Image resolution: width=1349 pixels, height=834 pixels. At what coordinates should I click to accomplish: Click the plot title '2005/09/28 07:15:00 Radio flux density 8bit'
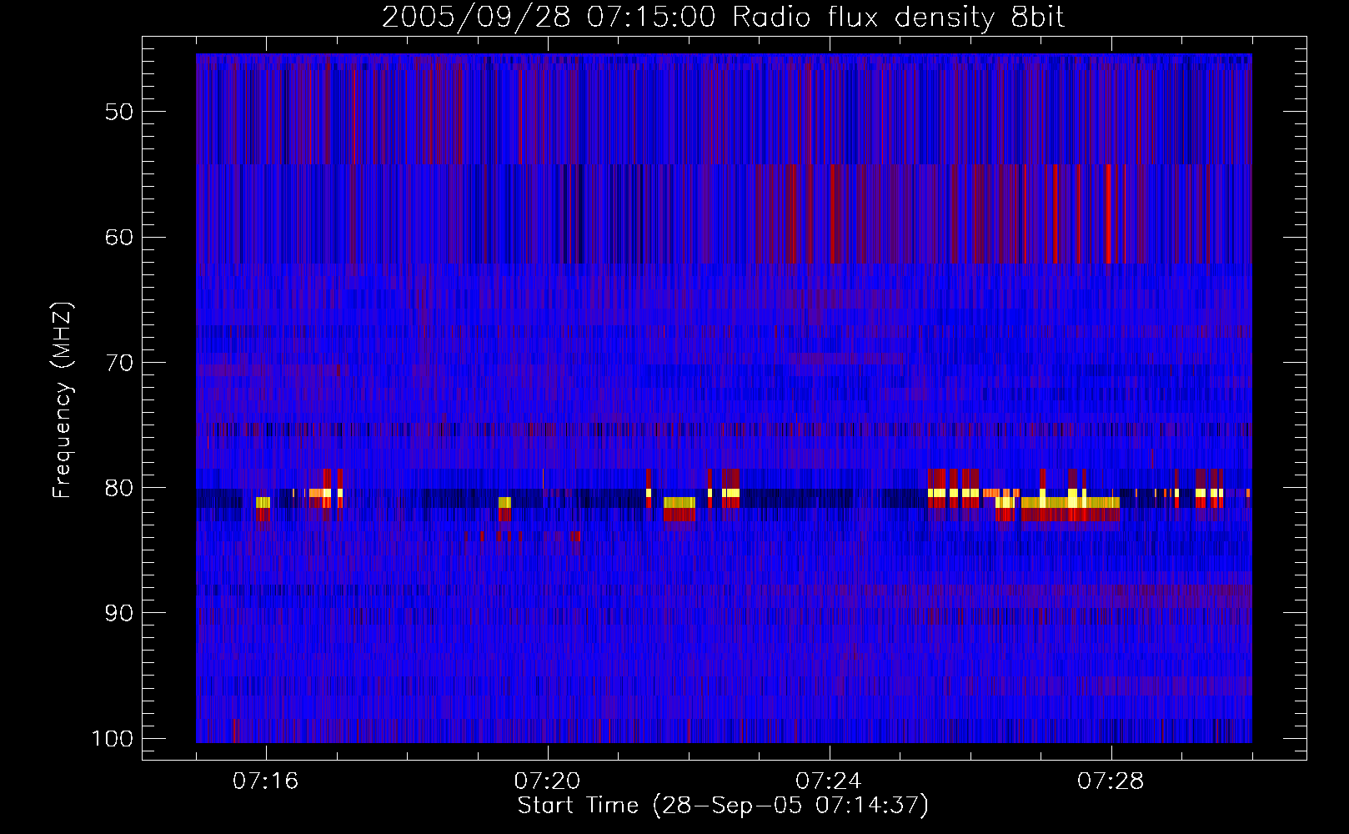(723, 17)
